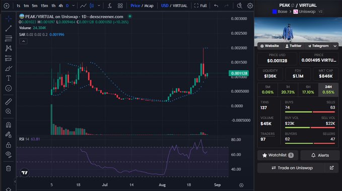Select the 1s timeframe
Viewport: 342px width, 191px height.
[x=18, y=6]
